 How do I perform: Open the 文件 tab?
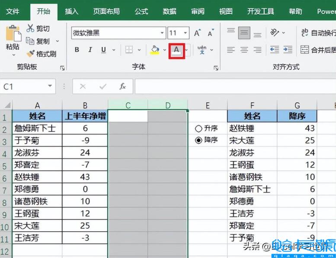pos(13,11)
